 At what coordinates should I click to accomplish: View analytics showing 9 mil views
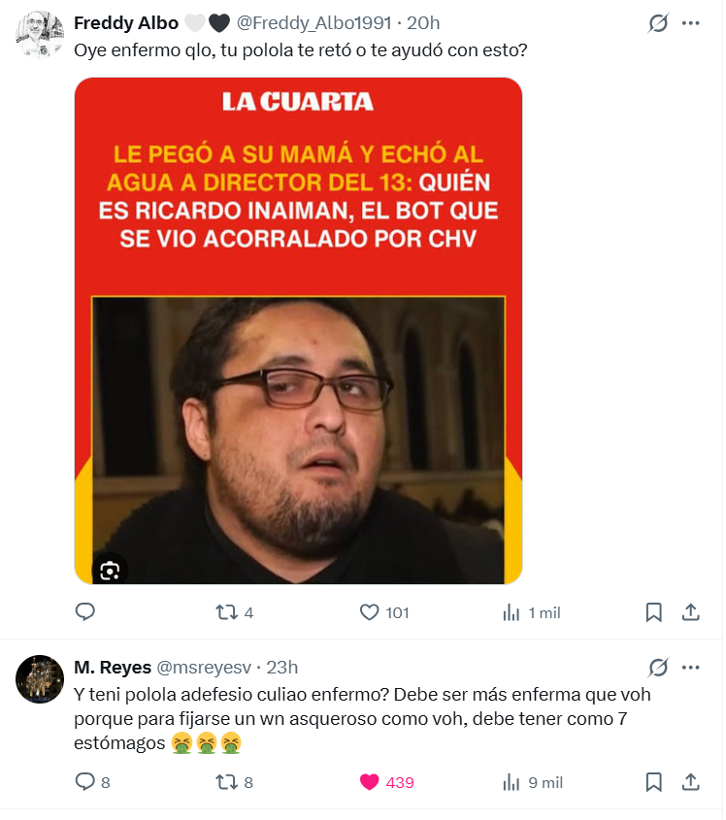pos(533,782)
